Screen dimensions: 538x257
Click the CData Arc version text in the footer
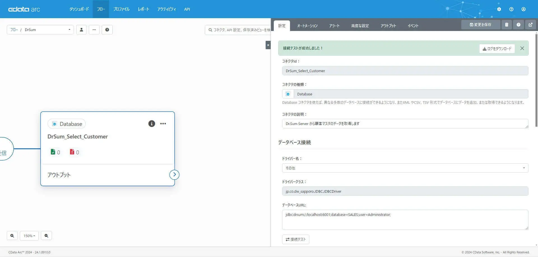(x=29, y=252)
